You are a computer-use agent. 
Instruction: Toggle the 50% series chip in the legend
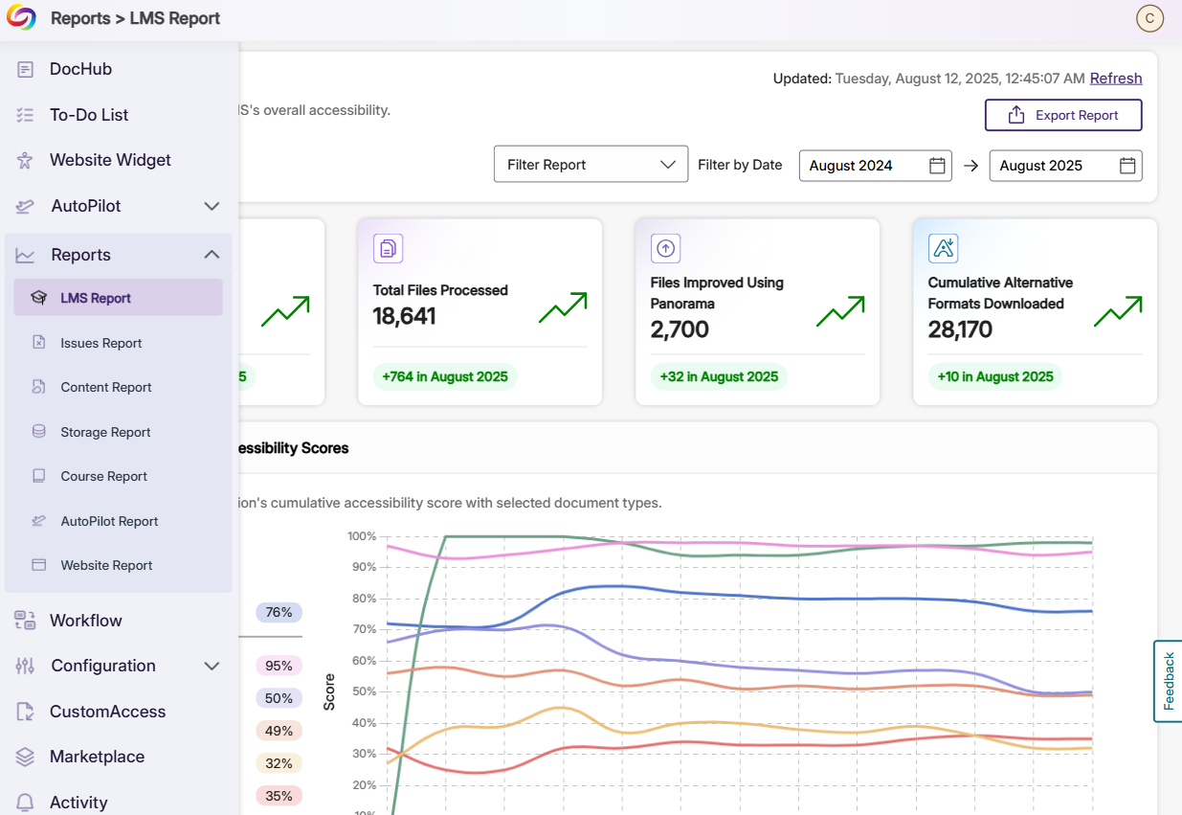pos(279,697)
